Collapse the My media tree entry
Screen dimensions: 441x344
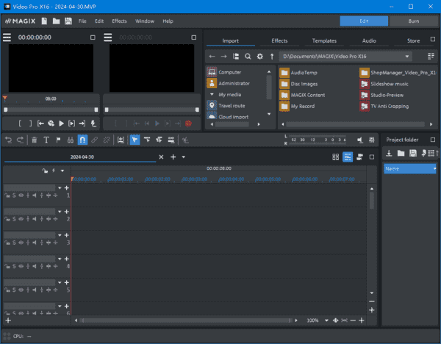(212, 95)
